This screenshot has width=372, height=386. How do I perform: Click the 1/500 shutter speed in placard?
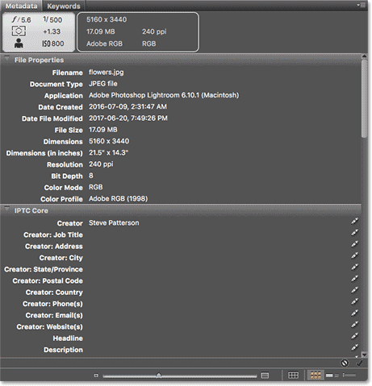52,19
